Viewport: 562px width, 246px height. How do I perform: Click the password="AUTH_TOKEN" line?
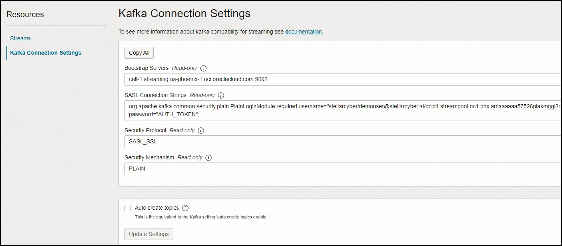coord(164,114)
